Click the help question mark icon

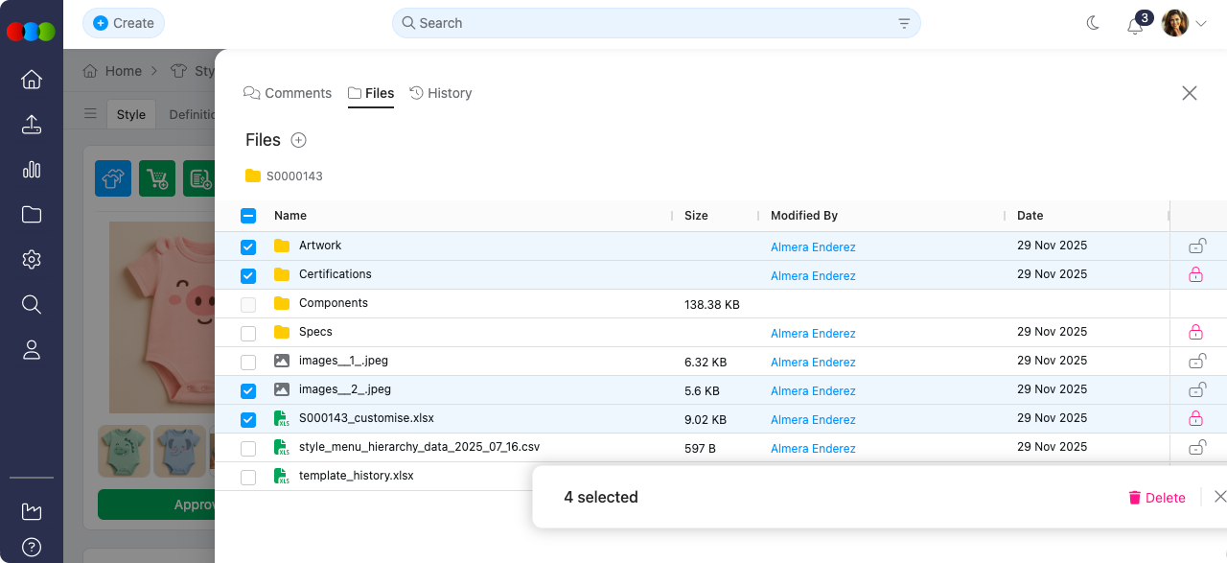tap(32, 548)
